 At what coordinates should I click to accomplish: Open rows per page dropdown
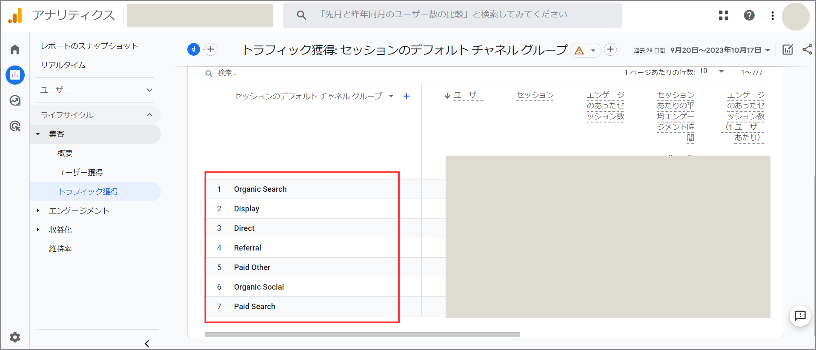click(712, 71)
